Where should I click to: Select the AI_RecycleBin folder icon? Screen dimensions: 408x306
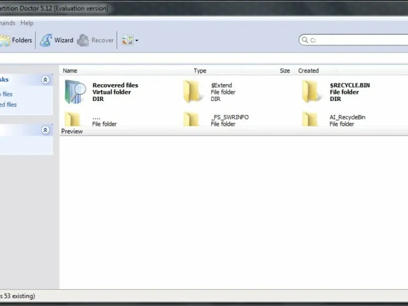pyautogui.click(x=310, y=119)
